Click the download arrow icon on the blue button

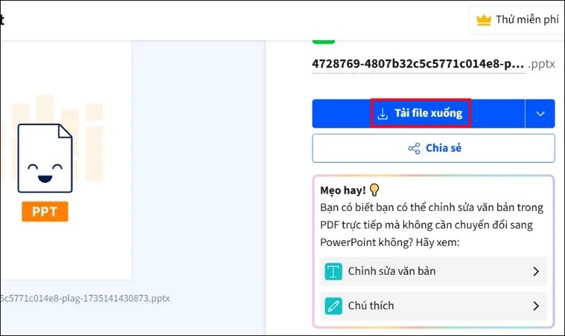tap(383, 114)
